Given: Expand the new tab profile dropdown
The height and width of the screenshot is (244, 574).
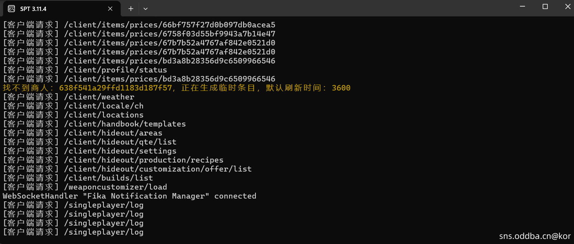Looking at the screenshot, I should click(x=145, y=9).
